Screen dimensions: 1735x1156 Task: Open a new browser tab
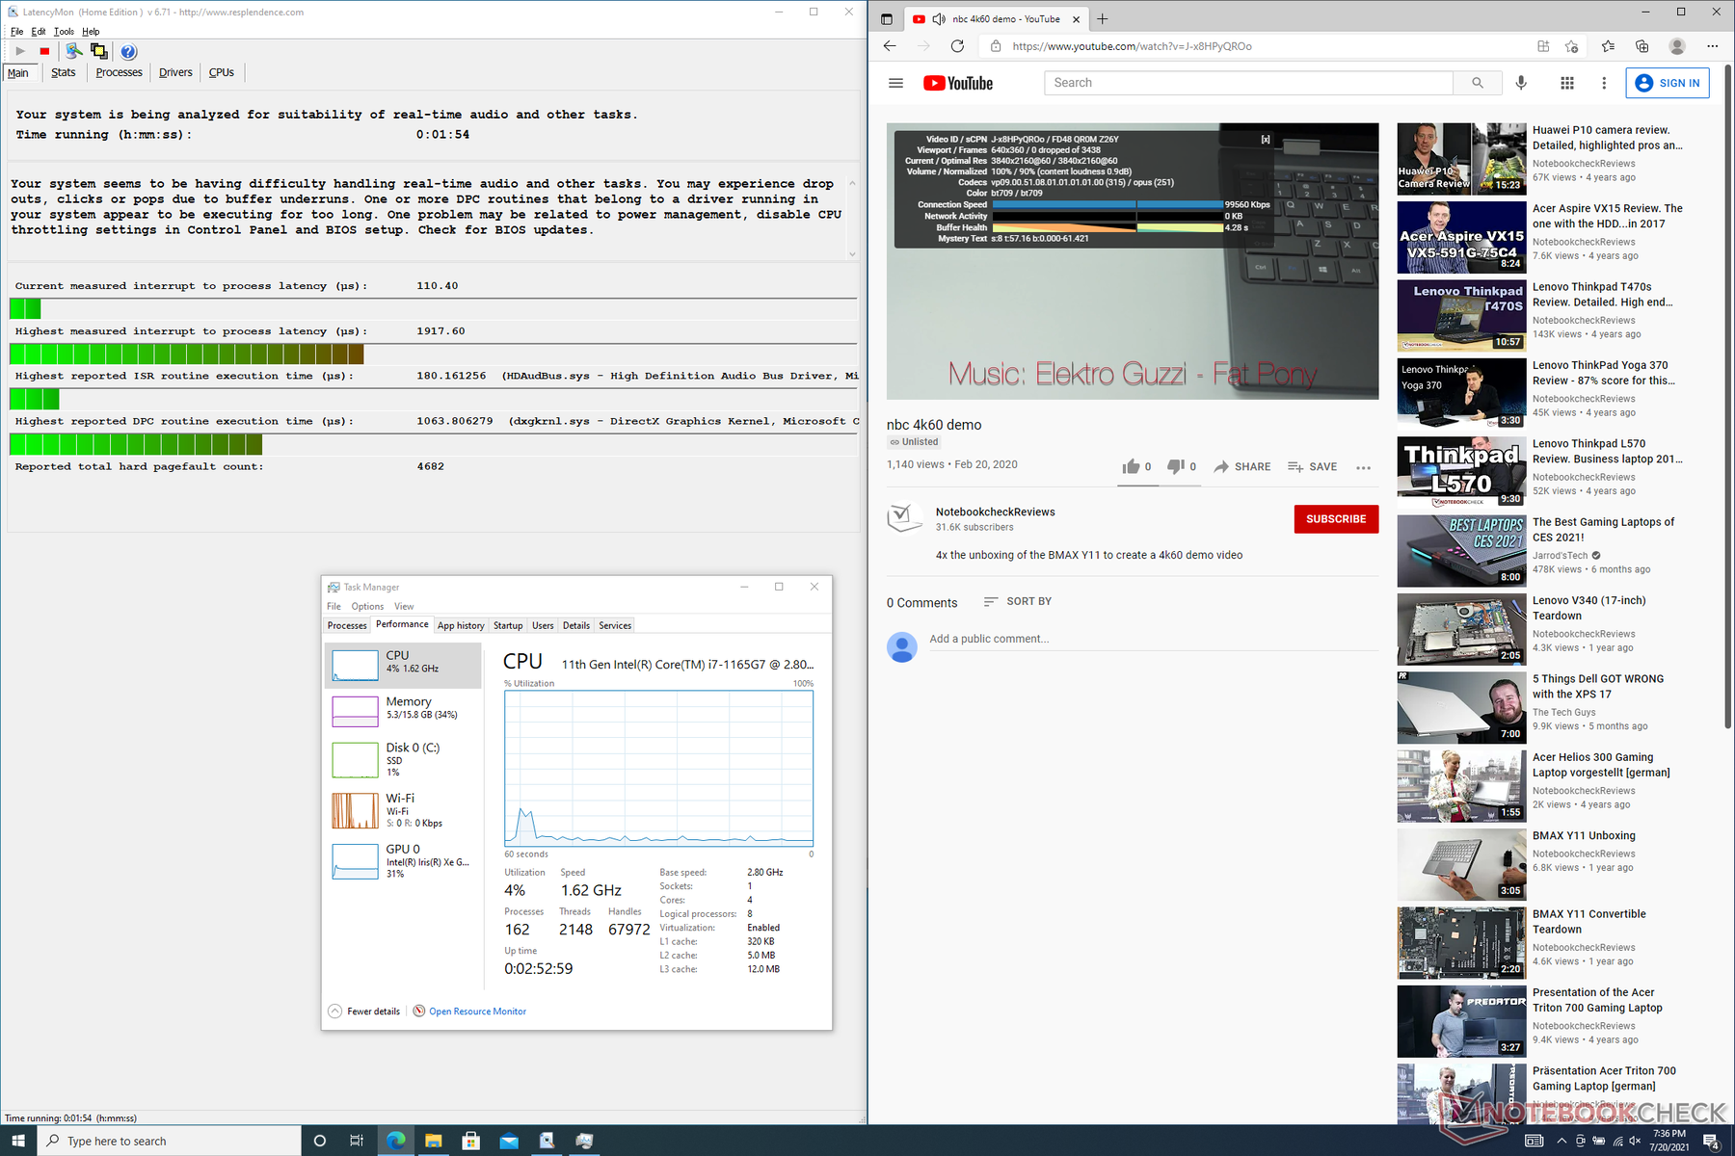click(1103, 18)
